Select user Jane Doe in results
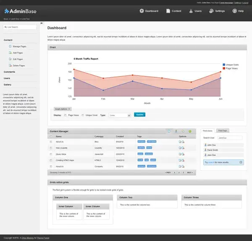 pyautogui.click(x=223, y=155)
